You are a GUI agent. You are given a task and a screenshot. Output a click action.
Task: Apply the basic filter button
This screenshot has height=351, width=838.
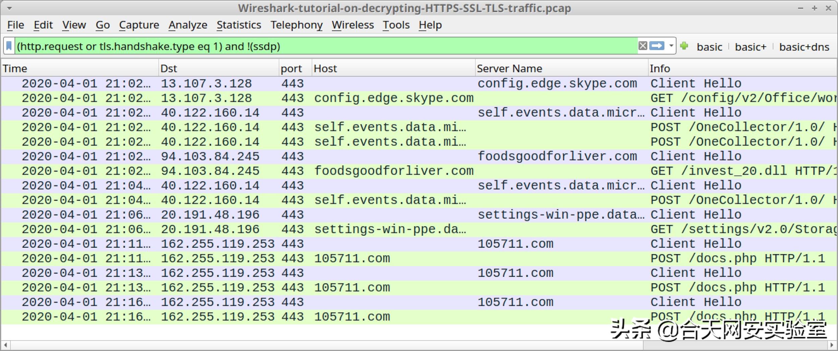coord(709,47)
